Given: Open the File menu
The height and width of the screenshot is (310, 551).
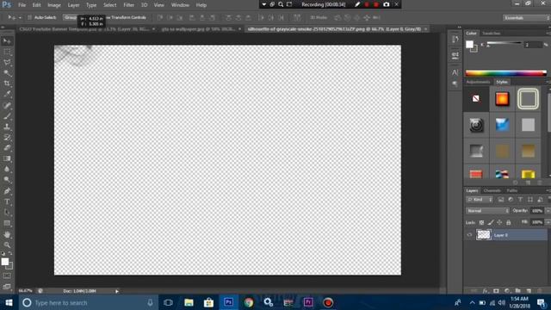Looking at the screenshot, I should 22,5.
